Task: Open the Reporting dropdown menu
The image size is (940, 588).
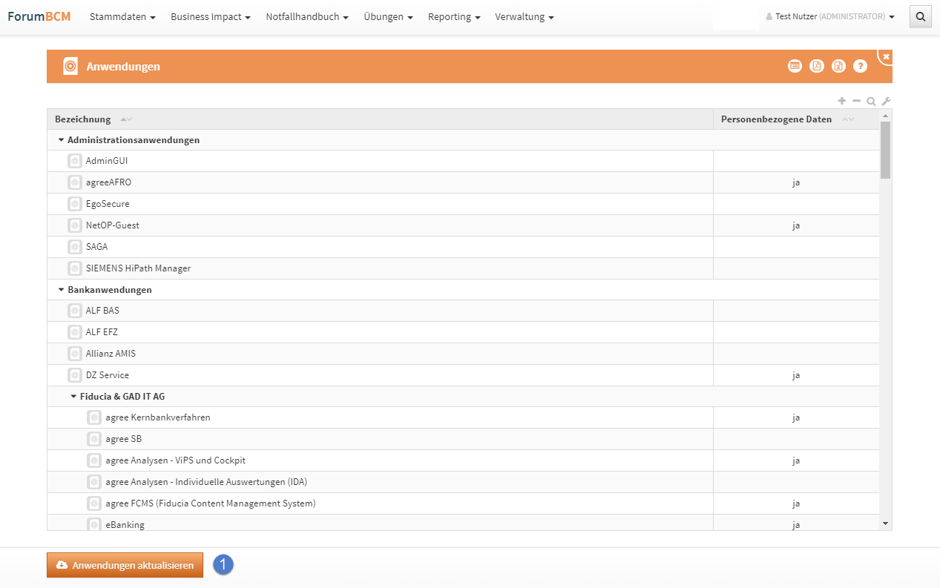Action: pyautogui.click(x=453, y=16)
